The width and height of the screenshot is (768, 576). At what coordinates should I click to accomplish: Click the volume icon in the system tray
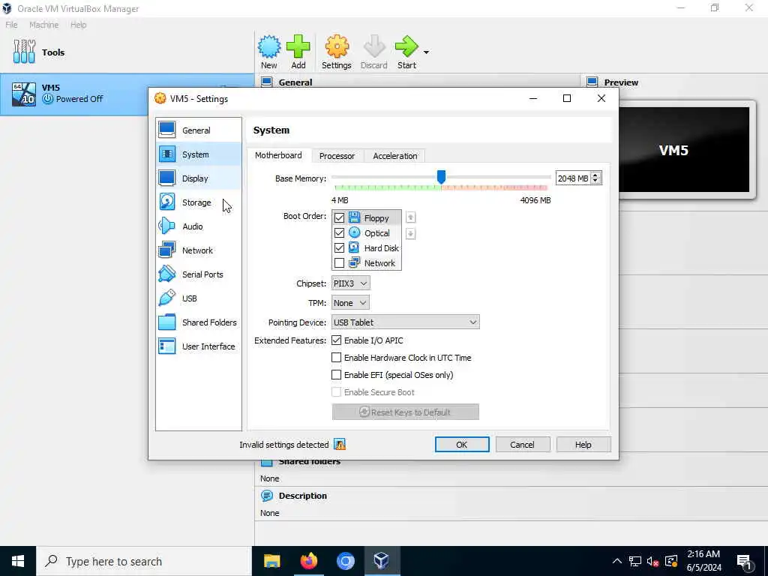point(652,561)
